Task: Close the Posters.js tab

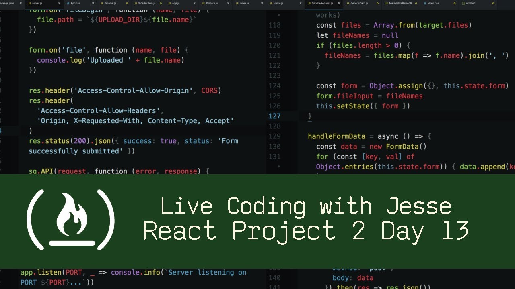Action: tap(228, 3)
